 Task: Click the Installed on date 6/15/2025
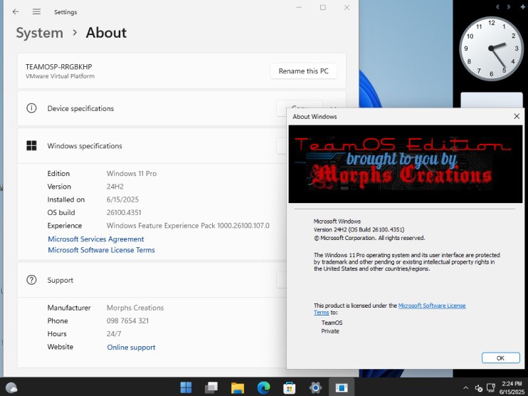[122, 199]
